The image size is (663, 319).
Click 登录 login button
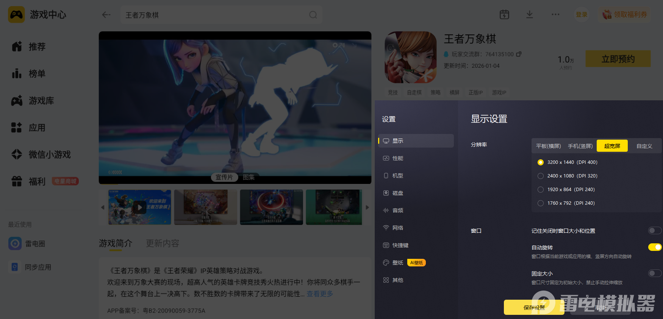[x=582, y=14]
